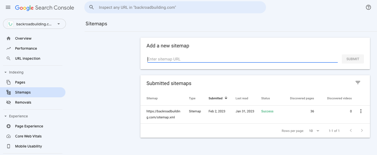Click the help question mark icon
Screen dimensions: 377x155
click(x=368, y=8)
